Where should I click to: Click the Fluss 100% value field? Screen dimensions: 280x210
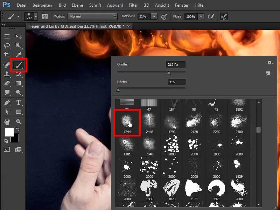(x=191, y=16)
